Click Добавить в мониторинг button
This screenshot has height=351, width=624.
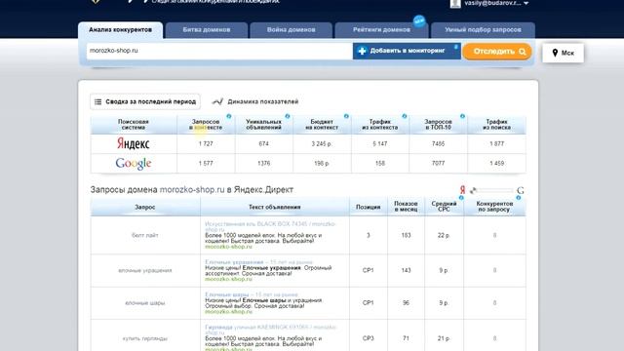click(x=407, y=51)
